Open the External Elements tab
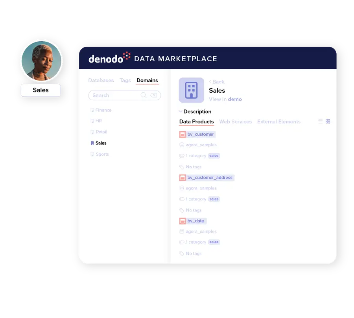Screen dimensions: 354x318 point(279,121)
